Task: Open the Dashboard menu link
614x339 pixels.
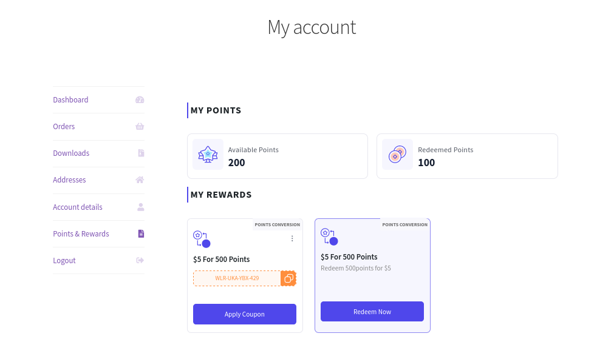Action: [x=70, y=99]
